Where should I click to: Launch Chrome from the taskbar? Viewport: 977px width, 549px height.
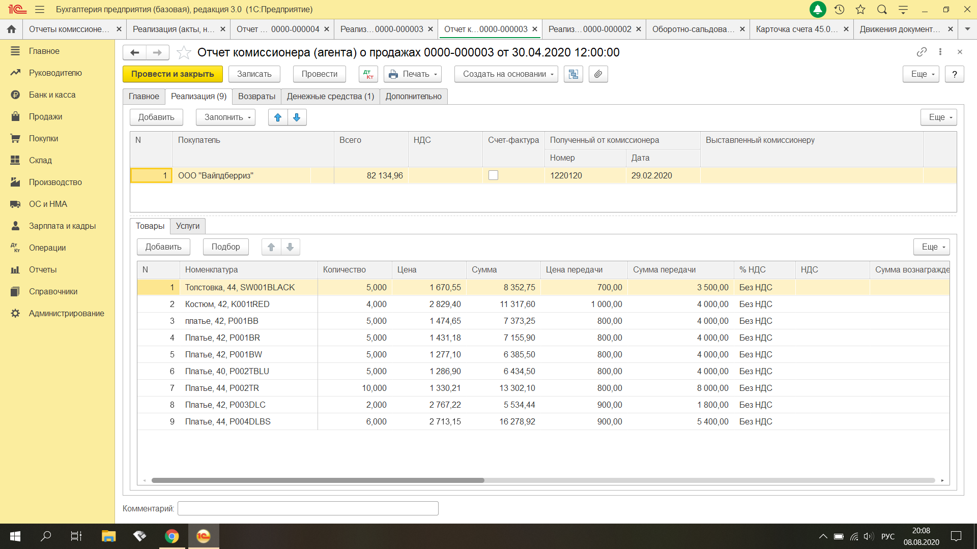(172, 536)
